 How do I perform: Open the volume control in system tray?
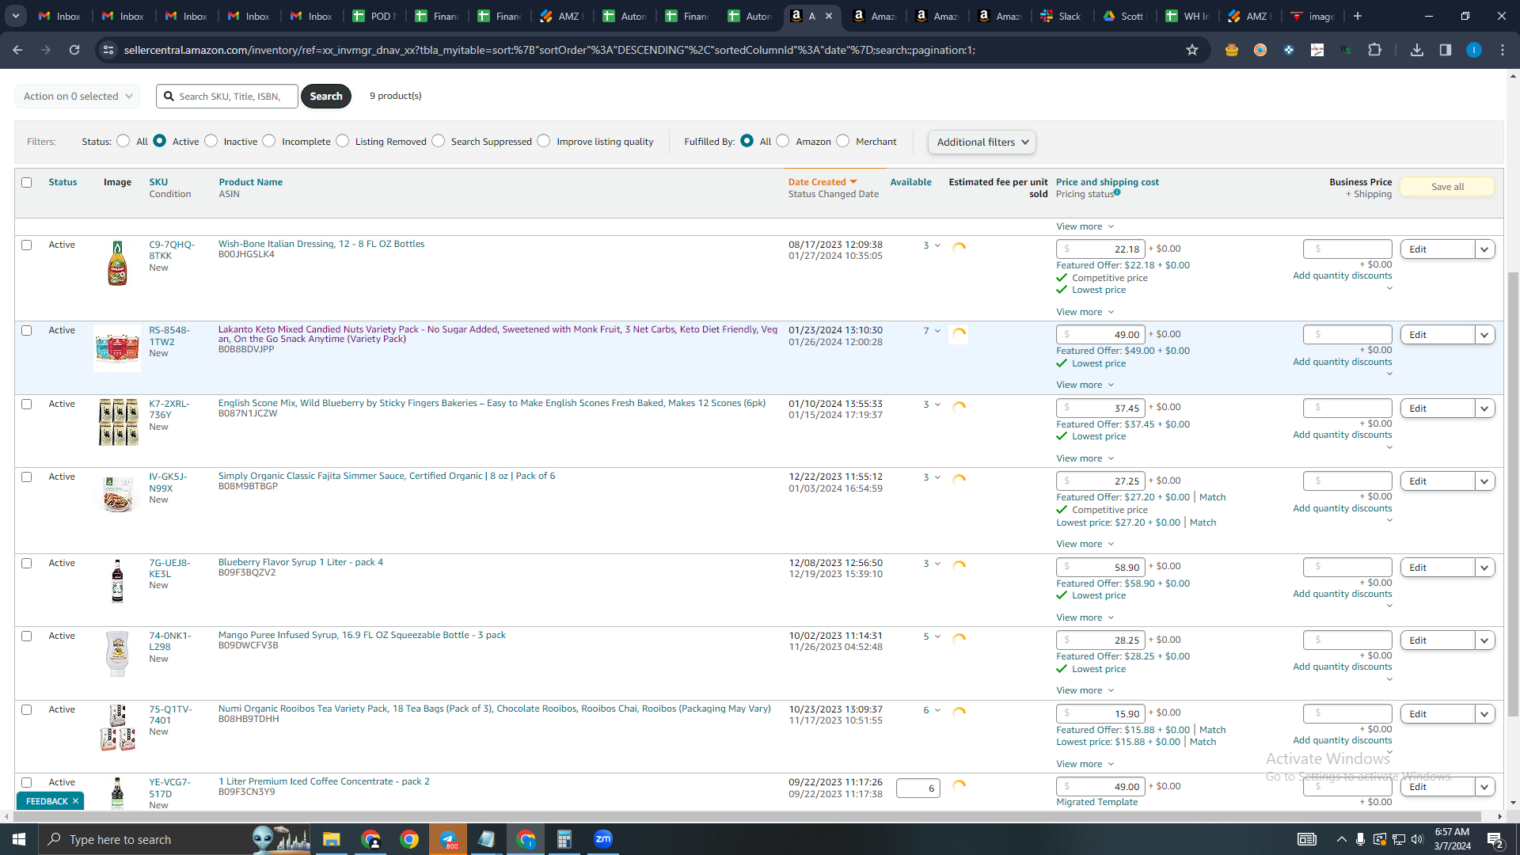point(1417,839)
